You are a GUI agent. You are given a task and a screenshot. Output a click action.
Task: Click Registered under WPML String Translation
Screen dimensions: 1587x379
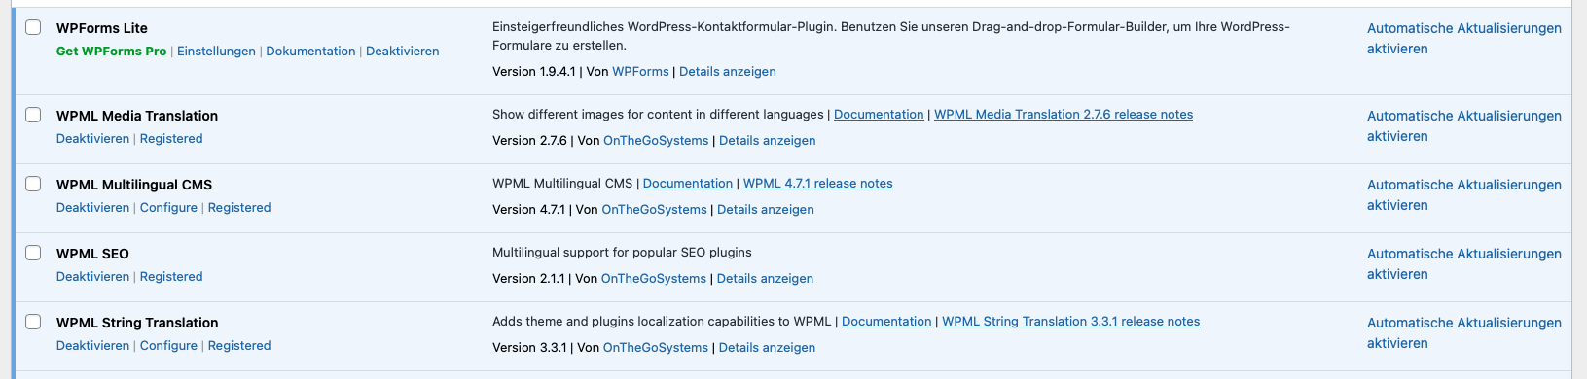point(239,345)
